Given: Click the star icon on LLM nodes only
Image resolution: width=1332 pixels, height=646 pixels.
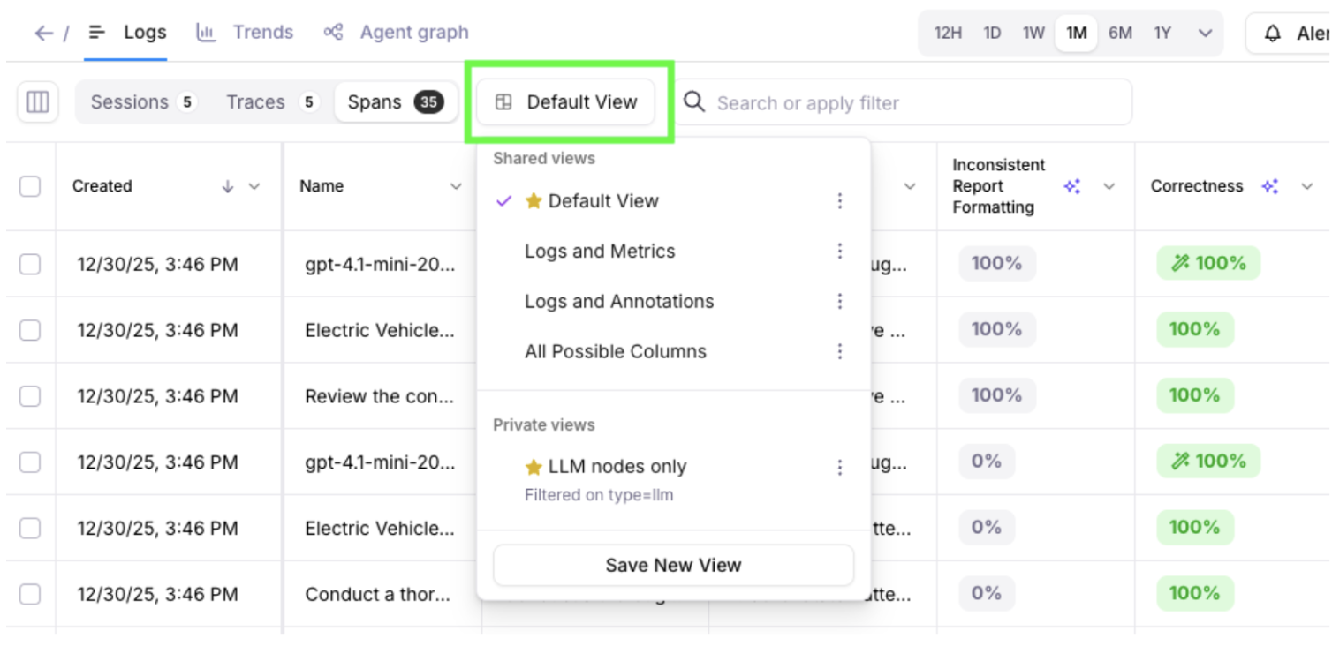Looking at the screenshot, I should 534,467.
